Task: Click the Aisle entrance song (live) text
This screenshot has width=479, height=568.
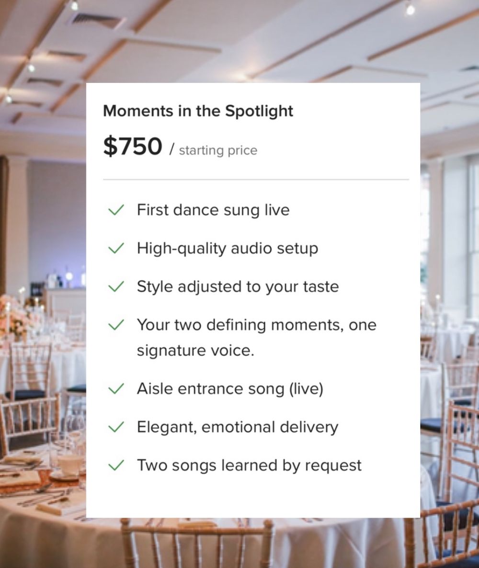Action: click(230, 389)
